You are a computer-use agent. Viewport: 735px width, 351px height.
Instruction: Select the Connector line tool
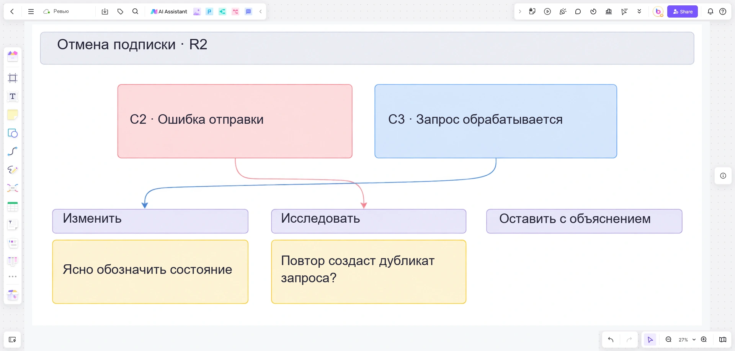point(13,151)
